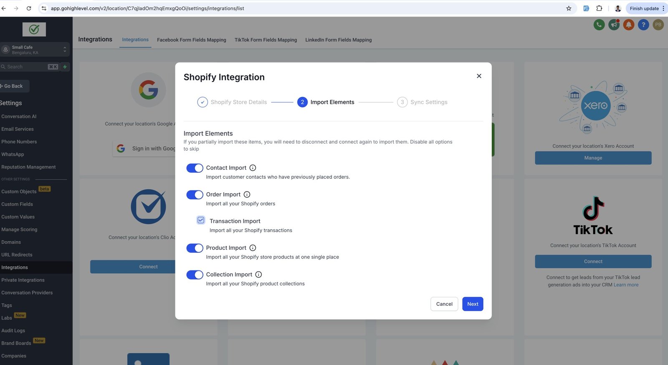Click the info icon beside Collection Import
The width and height of the screenshot is (668, 365).
tap(258, 275)
